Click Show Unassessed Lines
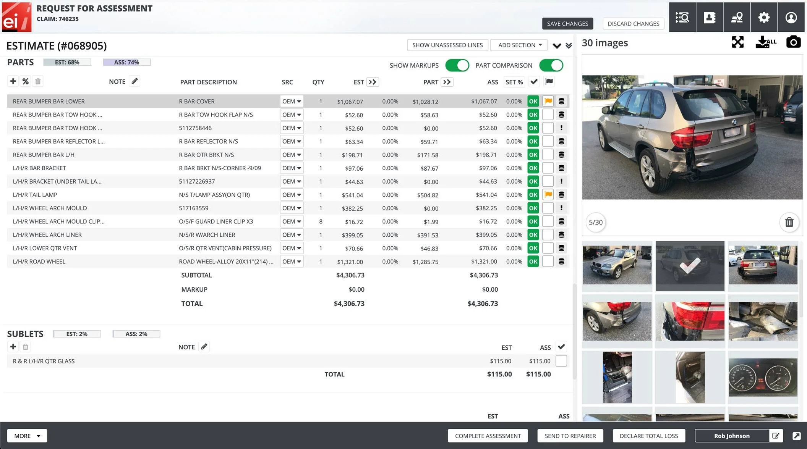 [447, 45]
